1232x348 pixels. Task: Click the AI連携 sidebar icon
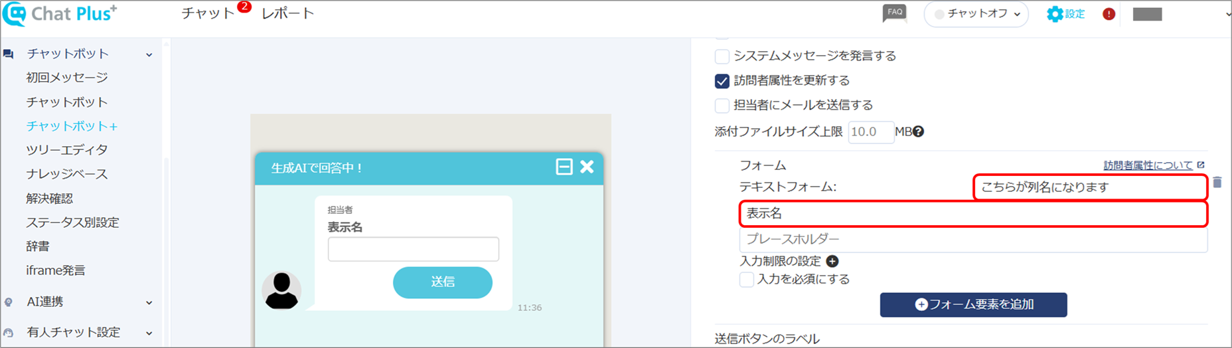point(9,302)
